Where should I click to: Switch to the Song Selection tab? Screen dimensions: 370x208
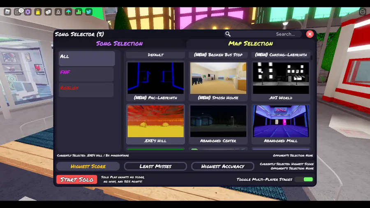click(119, 44)
